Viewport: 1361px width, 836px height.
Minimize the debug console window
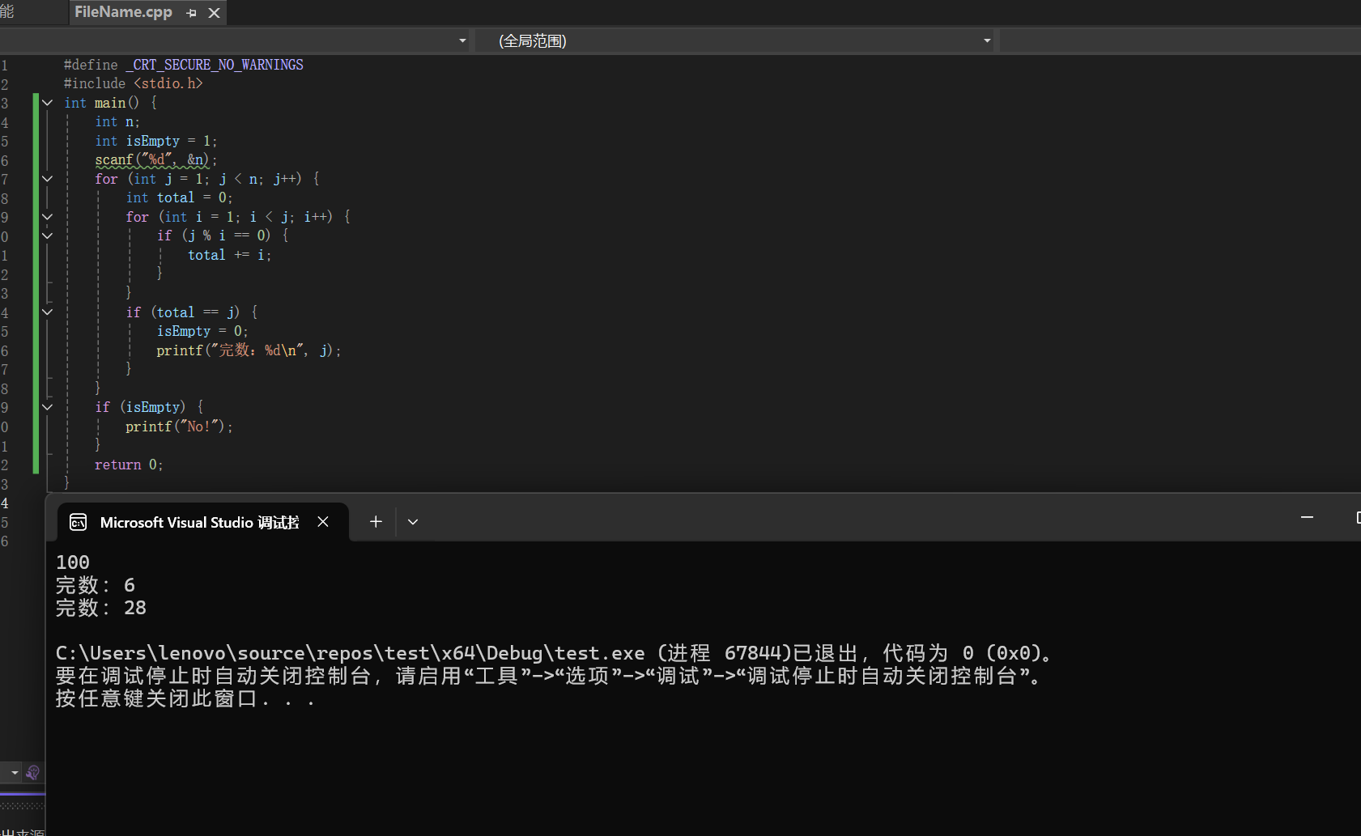coord(1307,518)
